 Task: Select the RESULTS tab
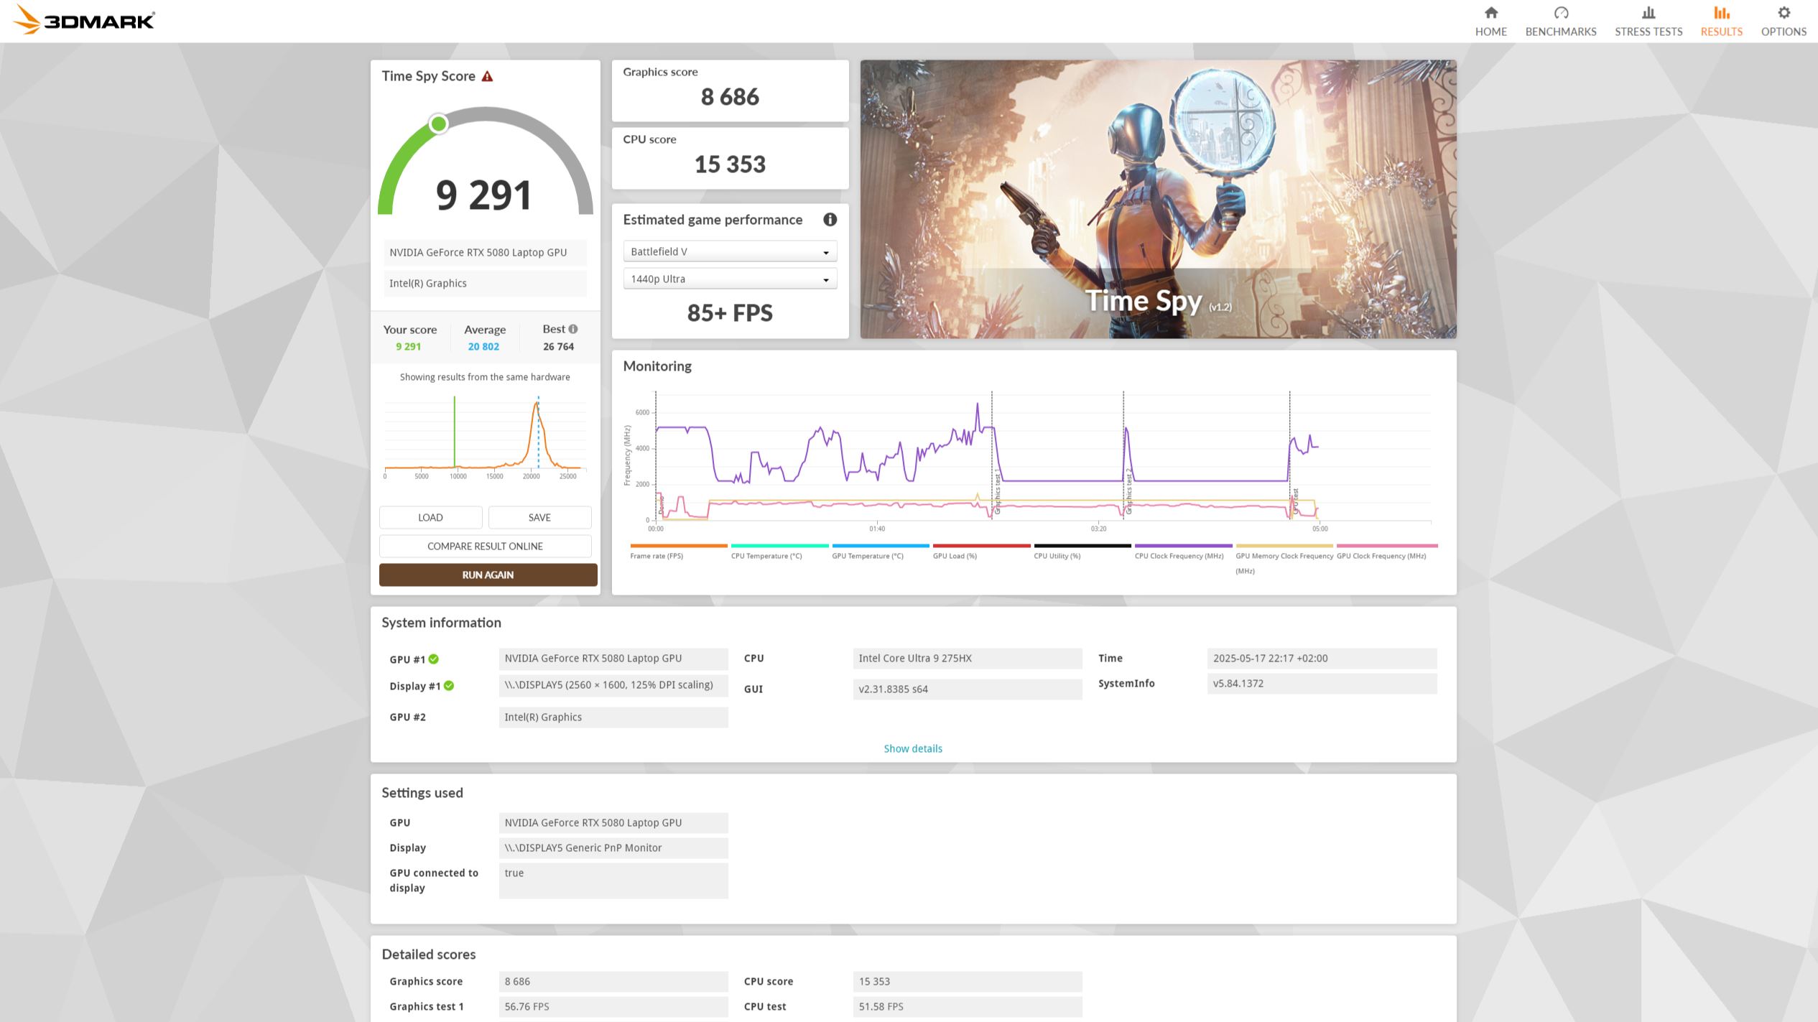click(x=1721, y=32)
